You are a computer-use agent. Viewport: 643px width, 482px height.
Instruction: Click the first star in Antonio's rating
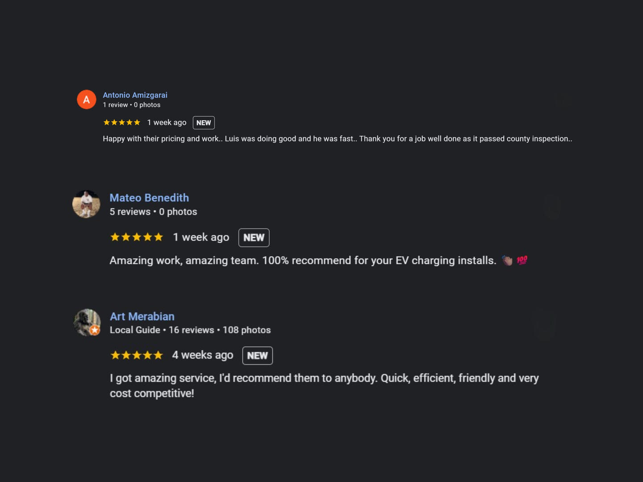(107, 122)
